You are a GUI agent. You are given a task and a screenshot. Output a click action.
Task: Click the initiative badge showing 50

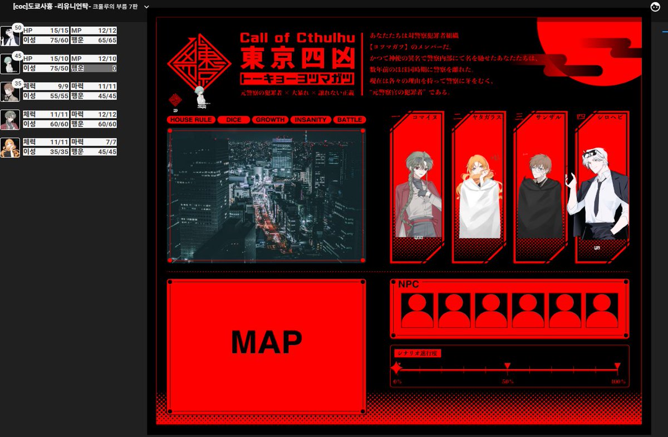18,27
